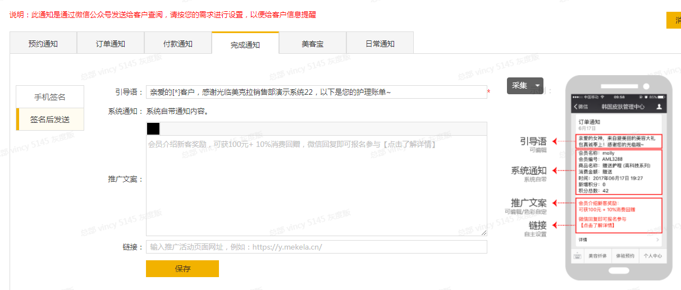Click the yellow button at top right edge

click(x=674, y=20)
